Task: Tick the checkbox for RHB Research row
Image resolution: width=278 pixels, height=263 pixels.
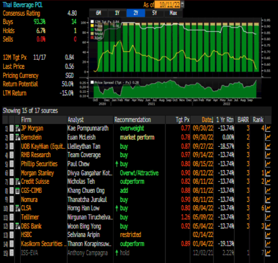Action: click(x=12, y=155)
